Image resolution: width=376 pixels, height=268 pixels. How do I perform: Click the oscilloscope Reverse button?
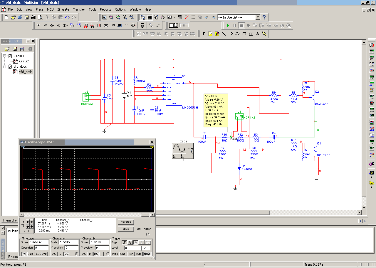[x=126, y=222]
